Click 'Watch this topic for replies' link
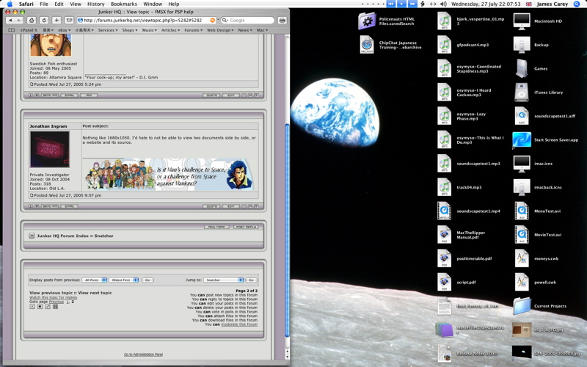This screenshot has width=587, height=367. coord(53,297)
